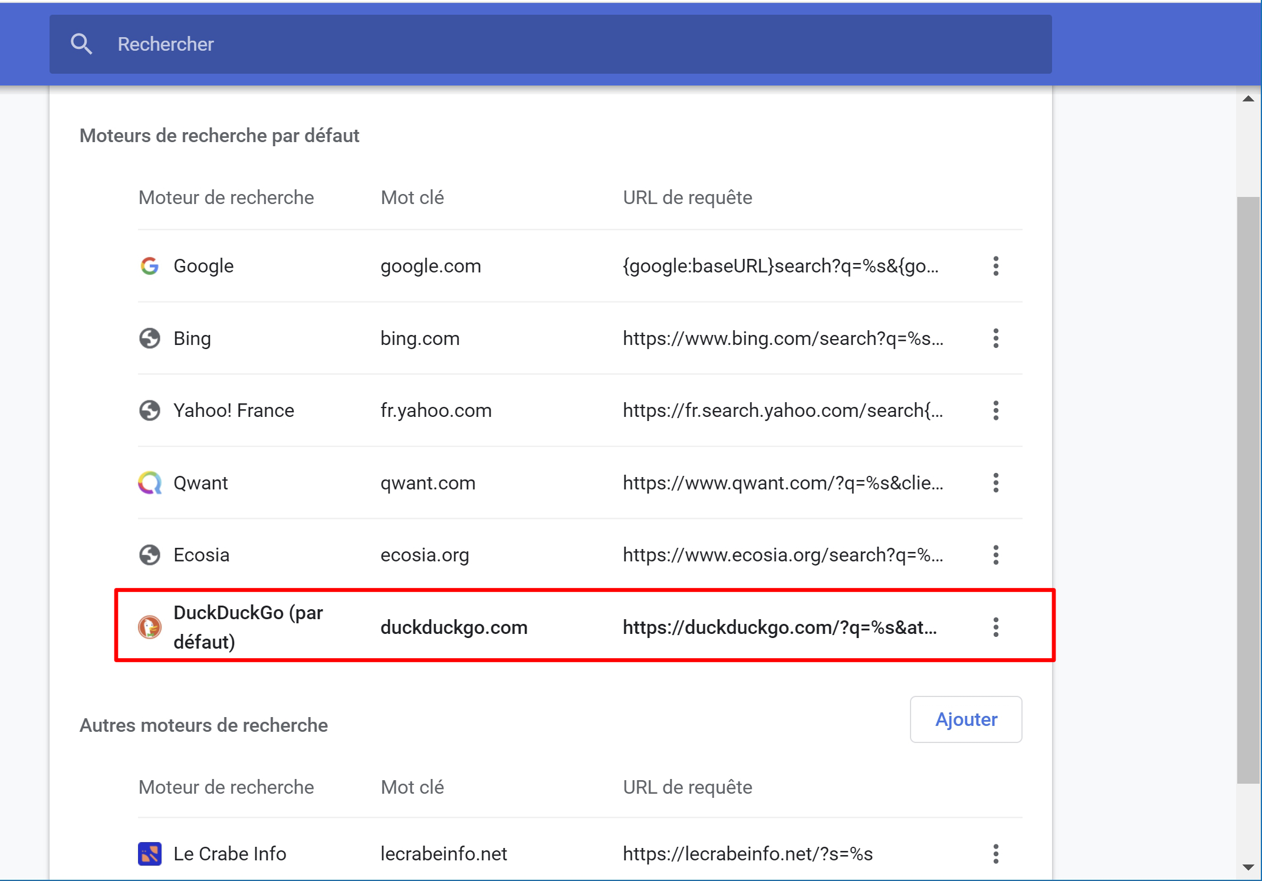
Task: Click the bing.com keyword entry
Action: pos(420,338)
